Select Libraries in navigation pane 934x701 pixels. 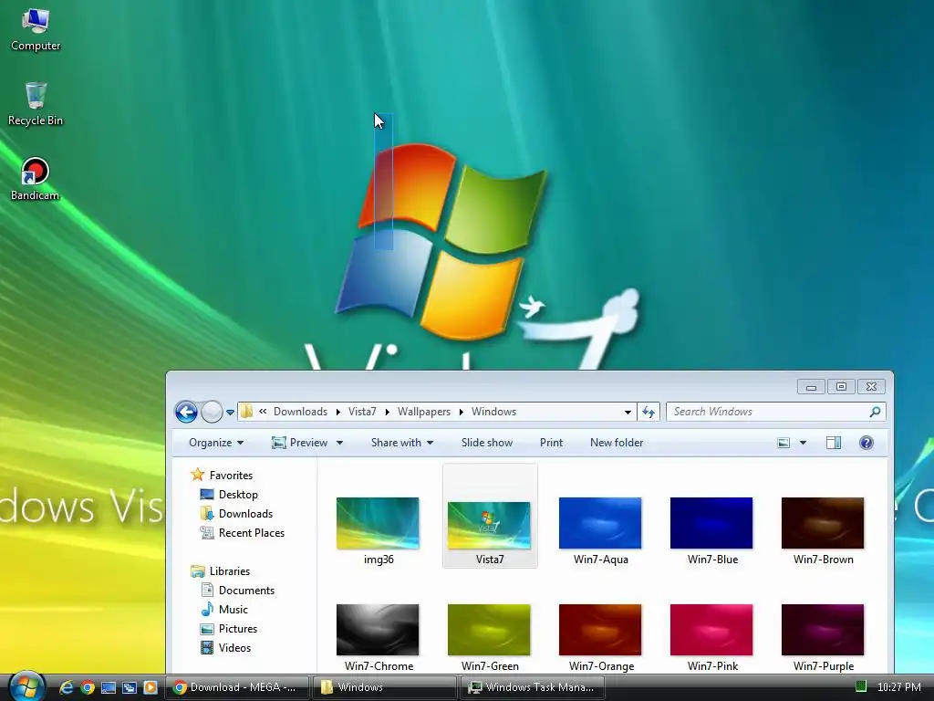[x=221, y=571]
